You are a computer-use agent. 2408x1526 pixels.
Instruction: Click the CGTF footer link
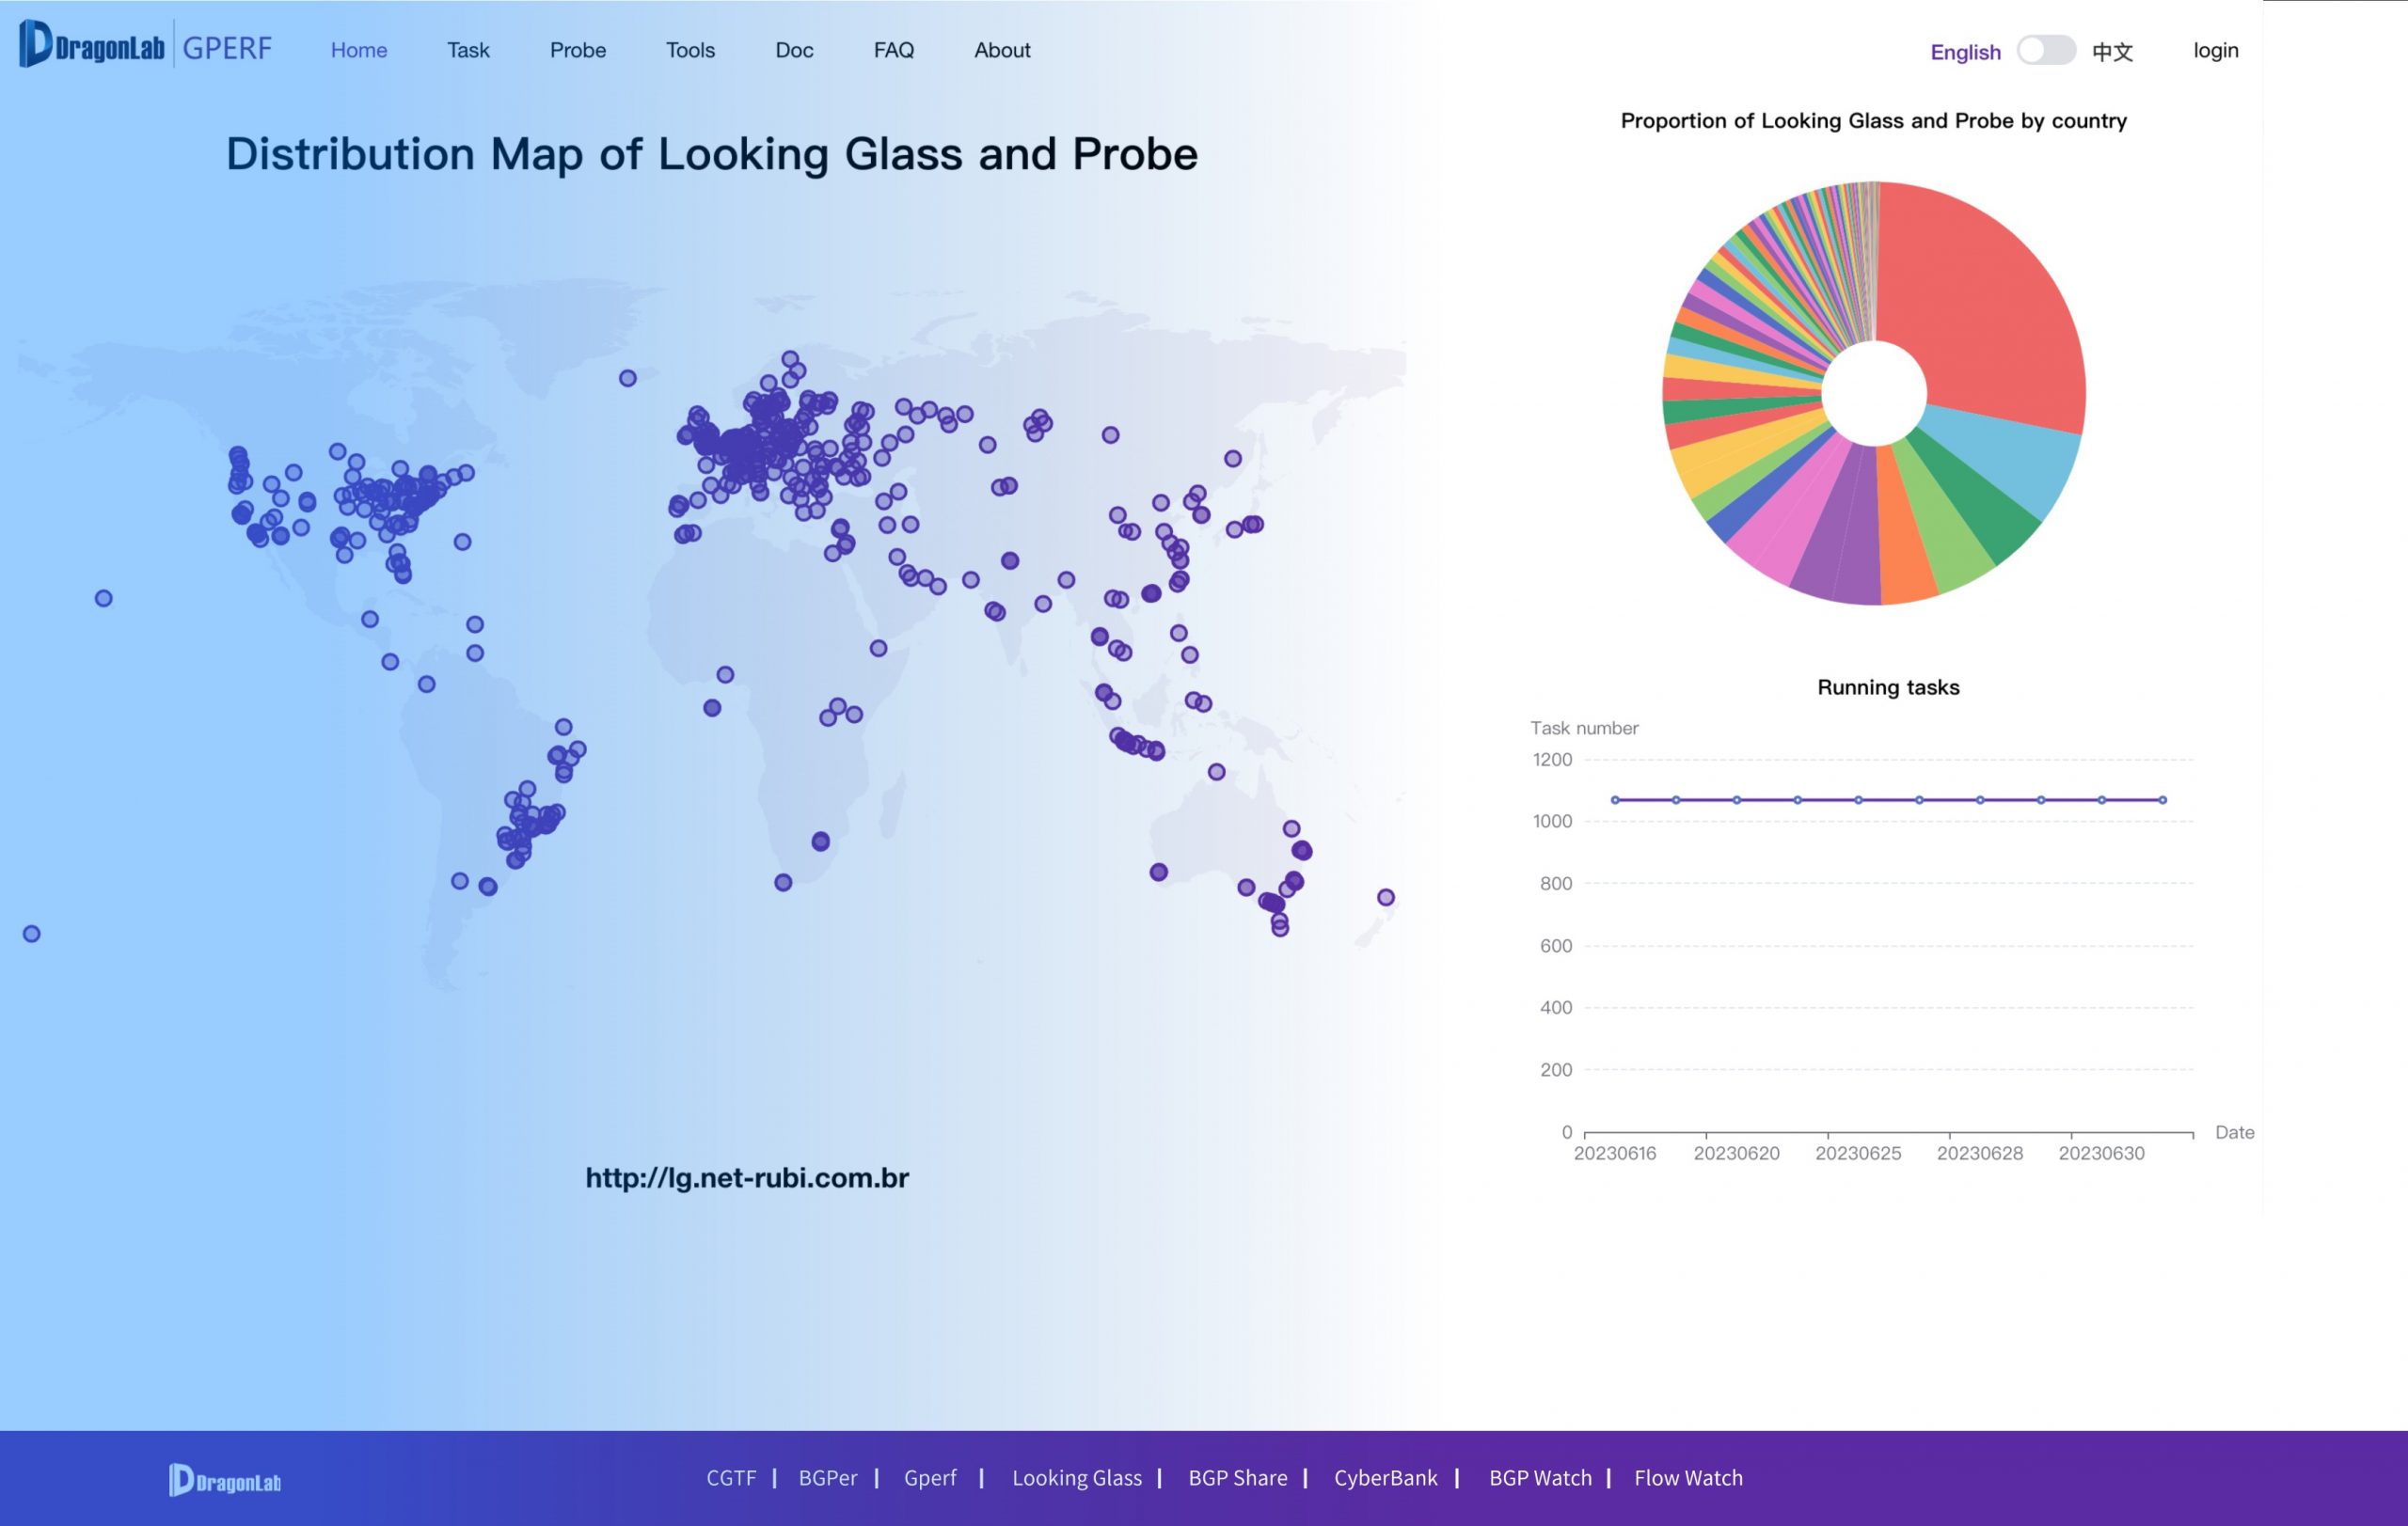pos(731,1477)
